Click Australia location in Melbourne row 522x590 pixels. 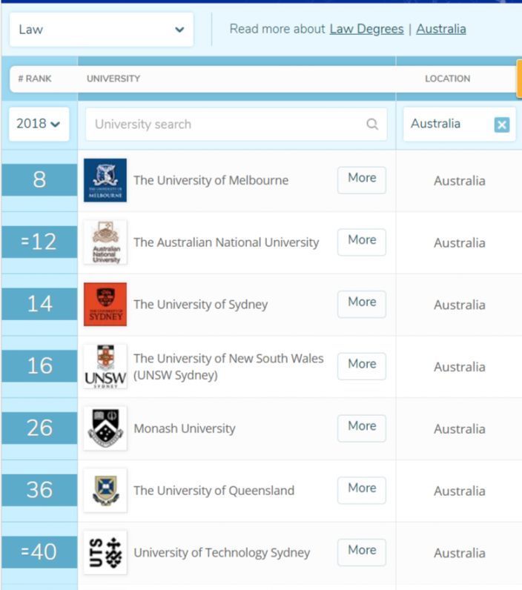click(x=460, y=181)
